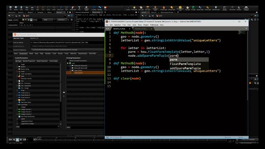Select the MethodA existing parameter

pos(81,65)
